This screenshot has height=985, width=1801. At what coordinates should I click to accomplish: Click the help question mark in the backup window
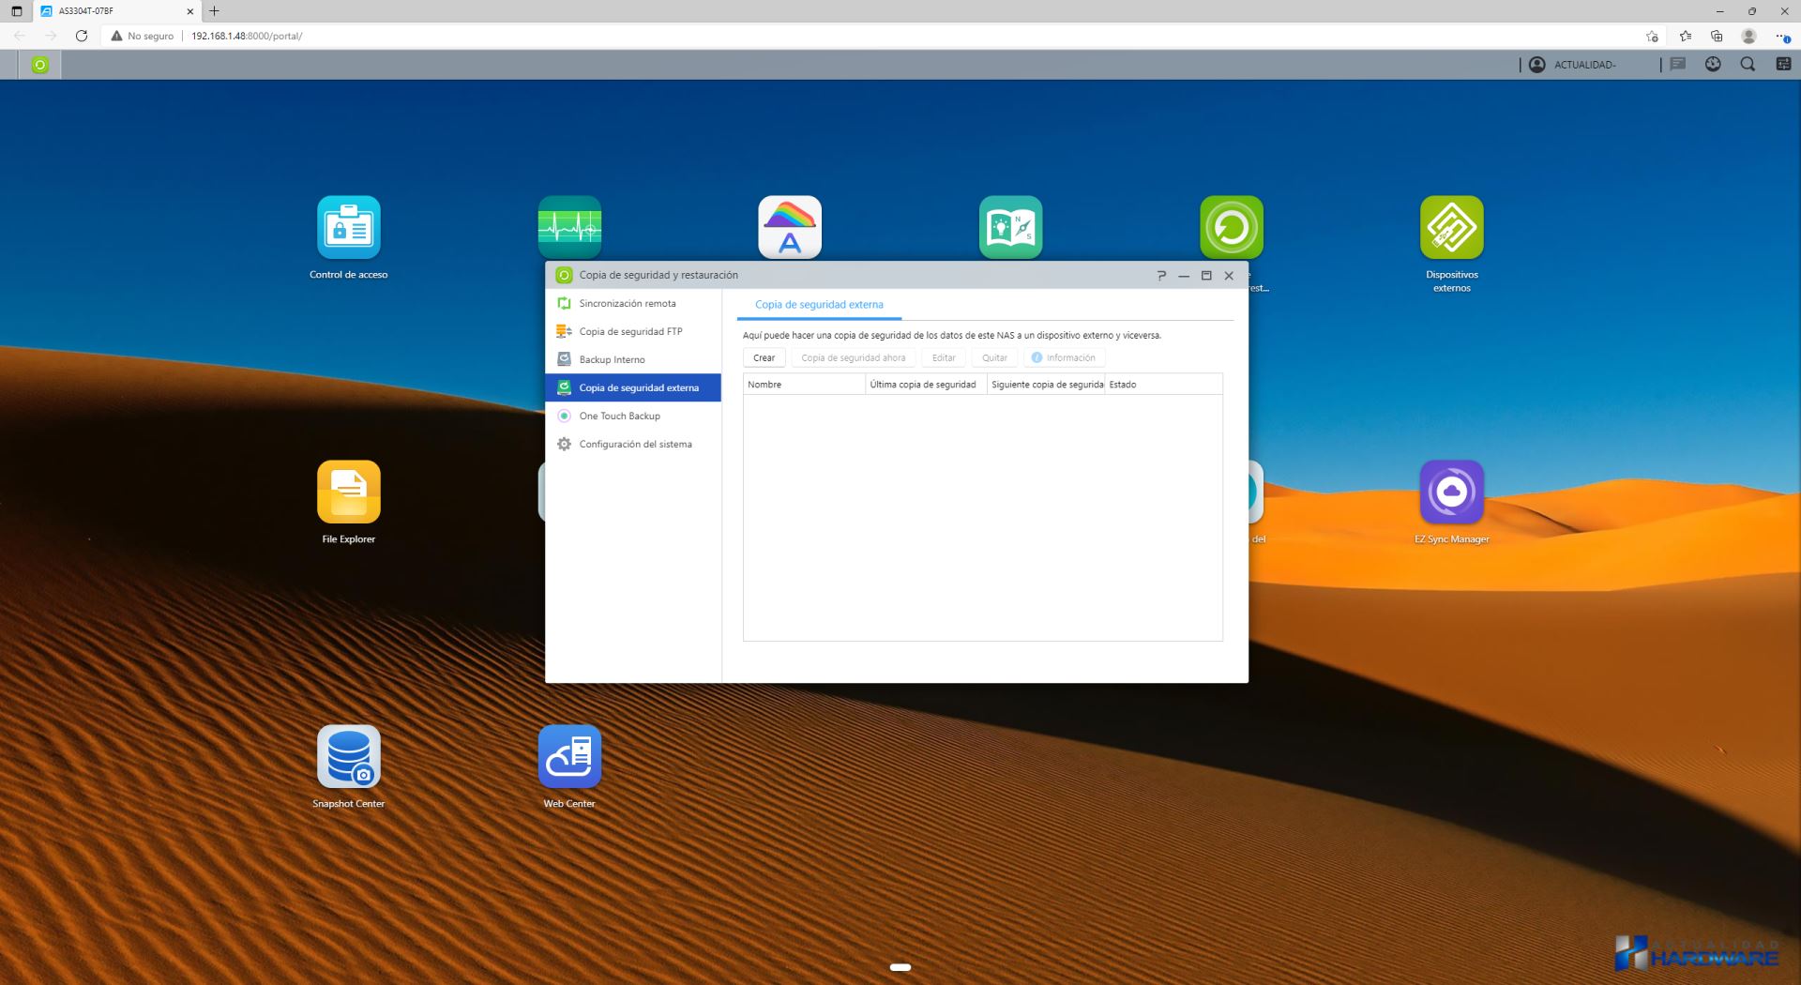(1161, 276)
